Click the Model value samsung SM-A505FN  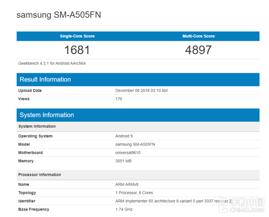[x=135, y=145]
